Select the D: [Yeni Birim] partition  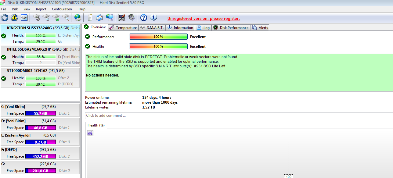coord(40,124)
